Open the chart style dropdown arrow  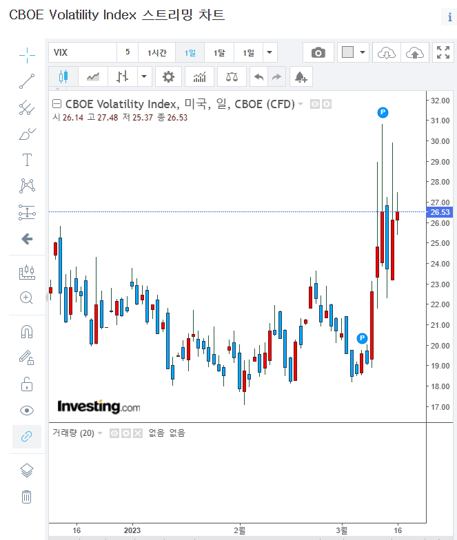point(144,76)
